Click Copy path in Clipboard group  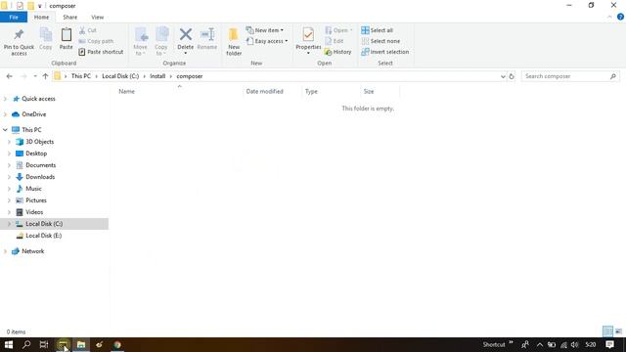pos(96,41)
